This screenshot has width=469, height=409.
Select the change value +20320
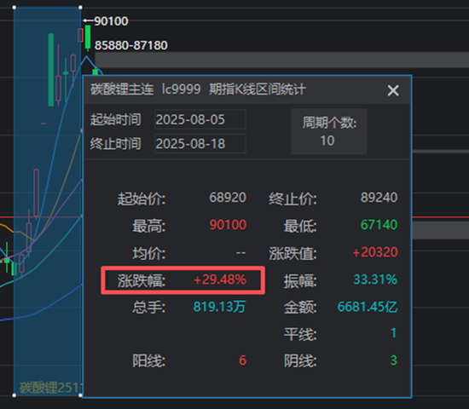point(375,252)
